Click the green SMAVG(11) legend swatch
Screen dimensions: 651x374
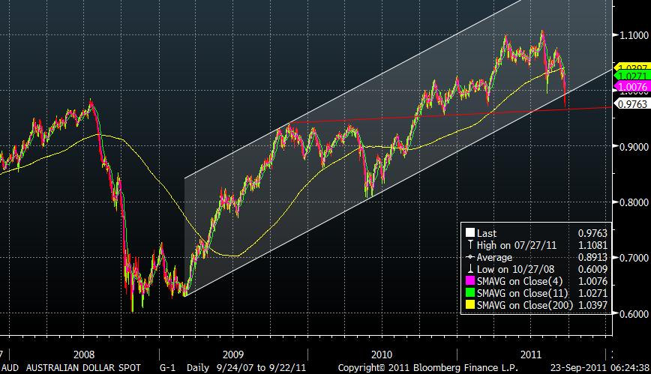470,292
